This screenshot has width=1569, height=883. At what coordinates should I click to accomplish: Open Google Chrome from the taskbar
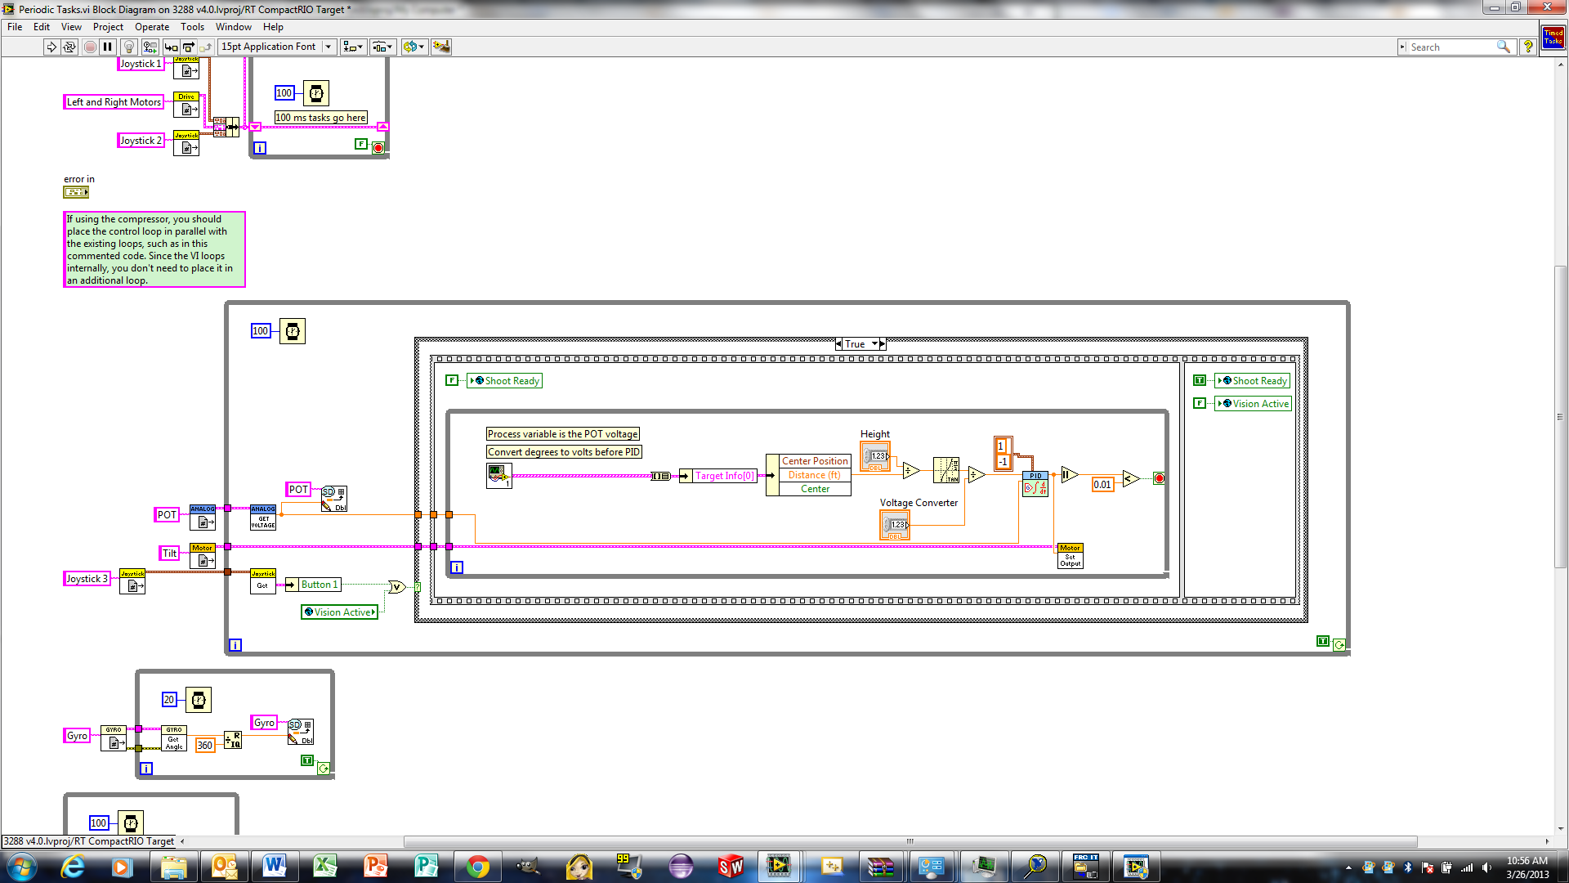478,867
